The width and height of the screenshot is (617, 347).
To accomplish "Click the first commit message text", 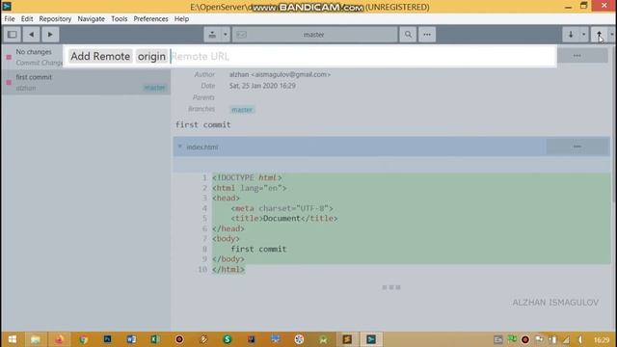I will [x=203, y=124].
